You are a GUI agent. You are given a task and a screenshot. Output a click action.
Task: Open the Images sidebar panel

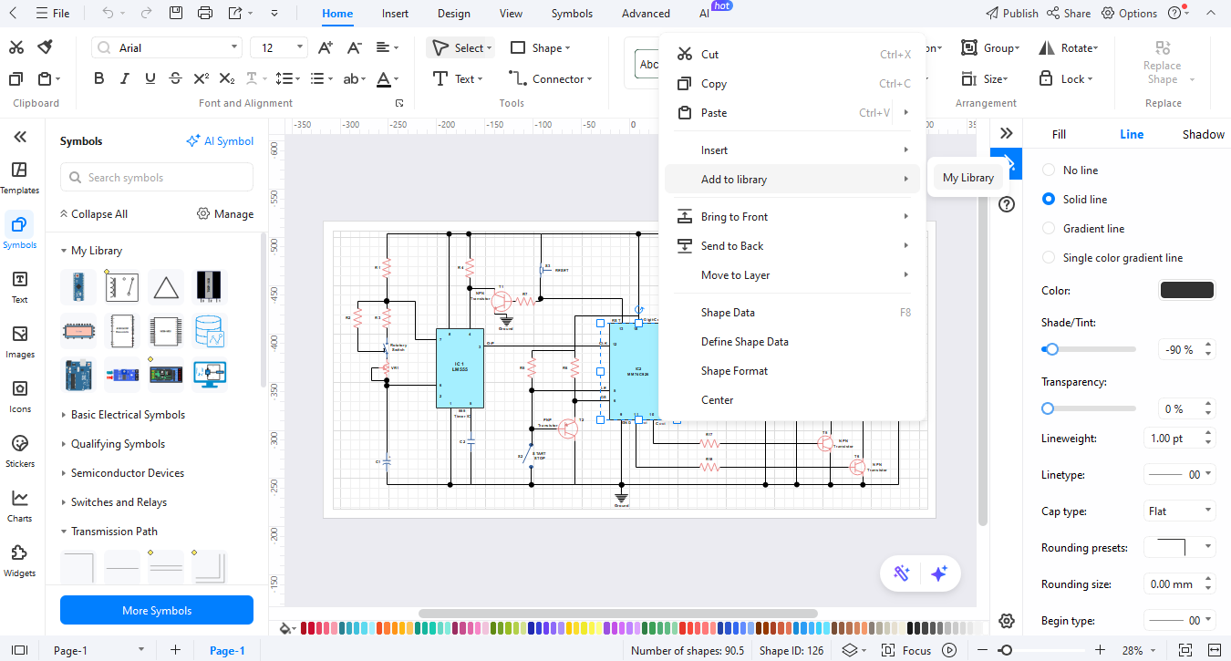[x=19, y=342]
